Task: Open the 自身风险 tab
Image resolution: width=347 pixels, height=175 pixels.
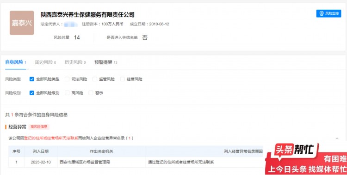Action: point(16,62)
